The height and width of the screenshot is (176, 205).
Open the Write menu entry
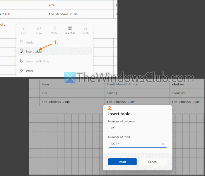click(x=54, y=71)
